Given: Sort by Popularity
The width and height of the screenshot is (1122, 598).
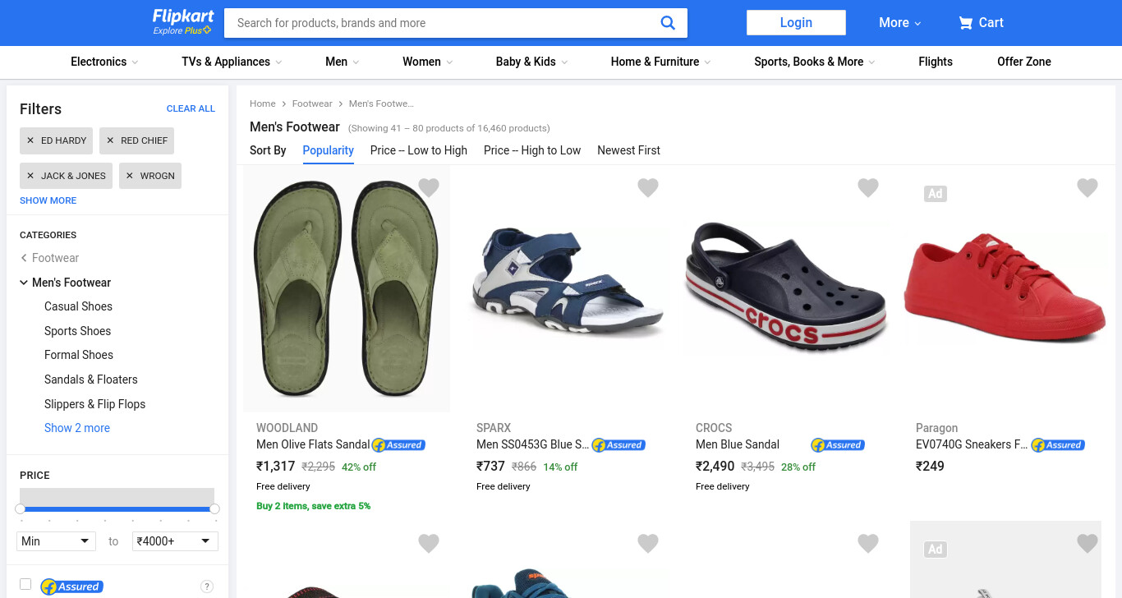Looking at the screenshot, I should pos(329,150).
